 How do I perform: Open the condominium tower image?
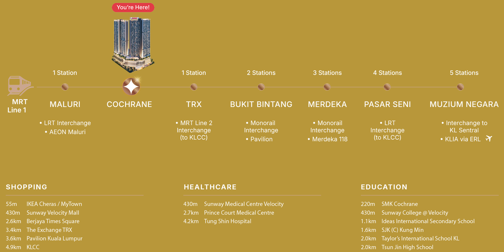coord(133,45)
